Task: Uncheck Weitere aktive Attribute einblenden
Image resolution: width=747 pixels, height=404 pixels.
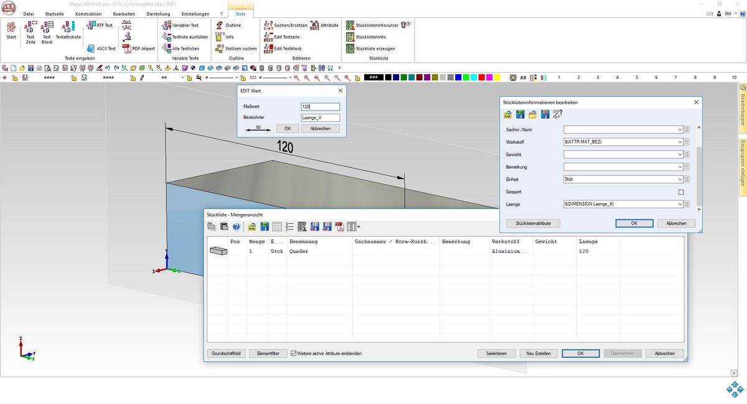Action: 294,354
